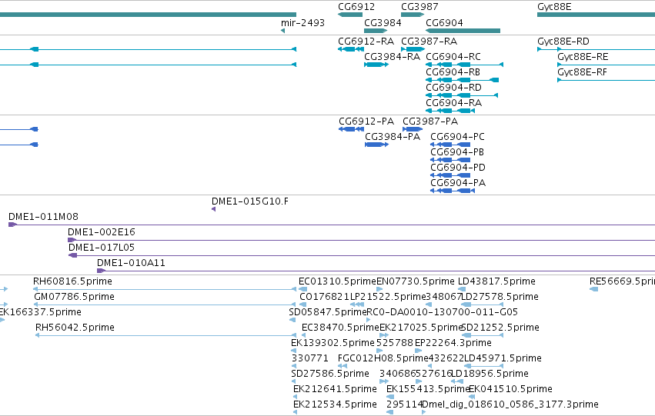Select the CG6904 gene label
655x416 pixels.
pyautogui.click(x=444, y=22)
